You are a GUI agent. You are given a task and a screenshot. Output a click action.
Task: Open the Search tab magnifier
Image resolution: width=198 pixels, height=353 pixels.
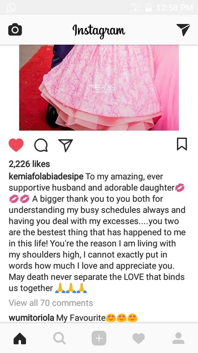coord(60,338)
